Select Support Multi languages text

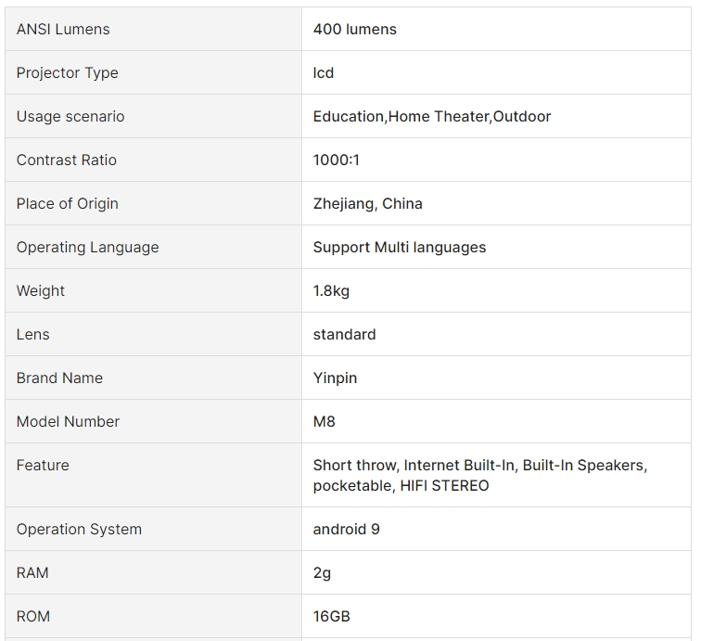pos(400,248)
